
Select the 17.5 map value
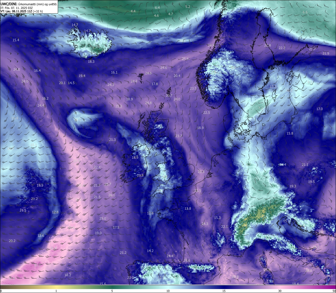[116, 228]
